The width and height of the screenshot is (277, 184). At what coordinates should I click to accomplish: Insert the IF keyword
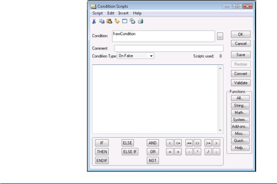coord(102,143)
